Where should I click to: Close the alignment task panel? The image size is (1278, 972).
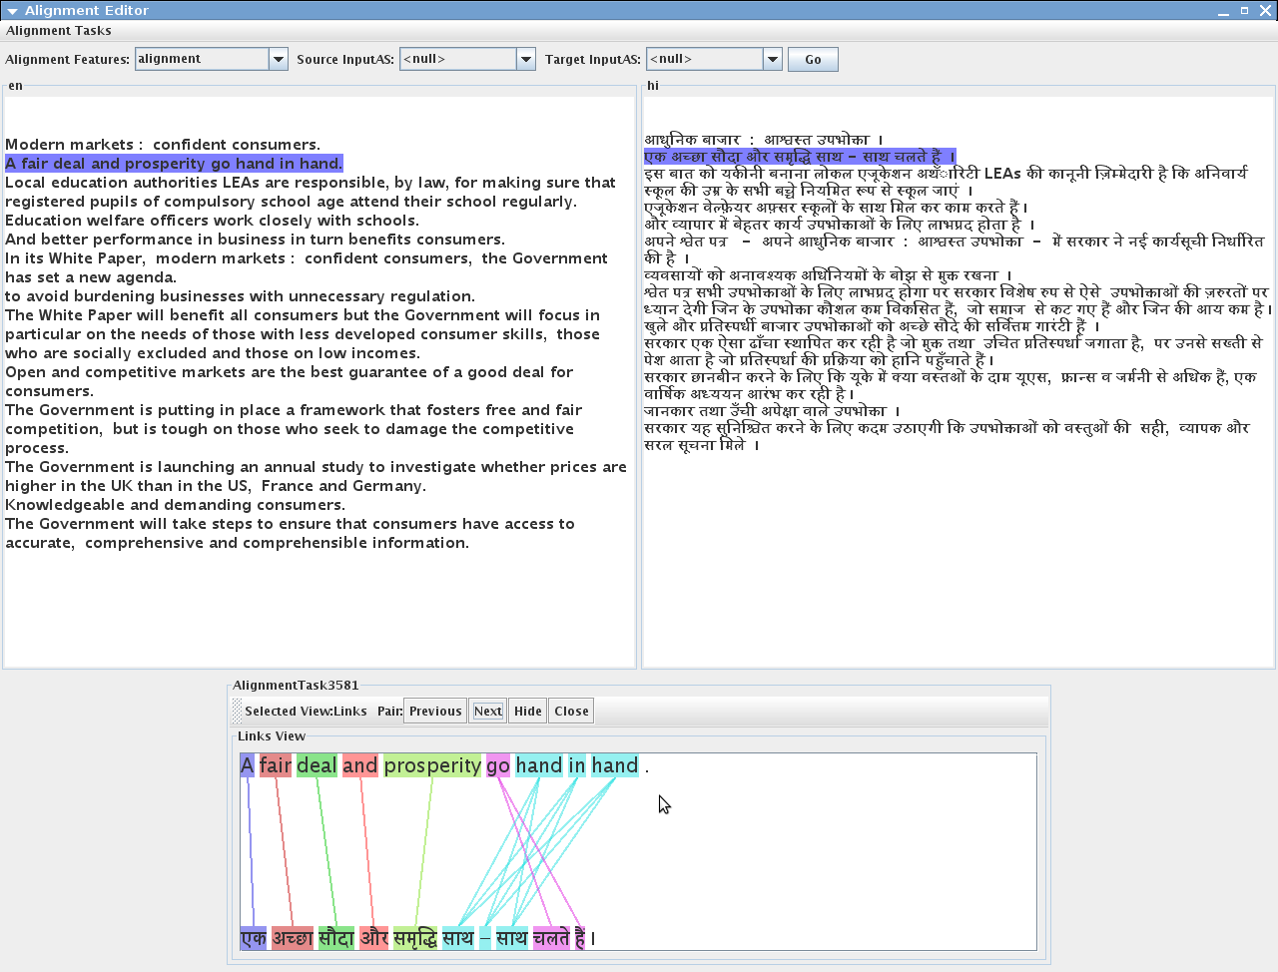[571, 712]
